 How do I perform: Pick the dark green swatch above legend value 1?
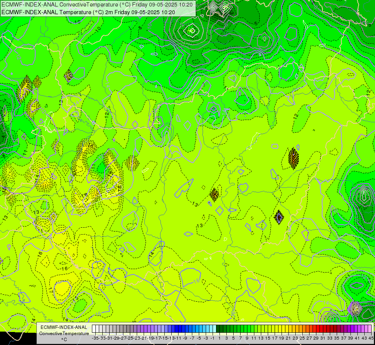[x=218, y=329]
